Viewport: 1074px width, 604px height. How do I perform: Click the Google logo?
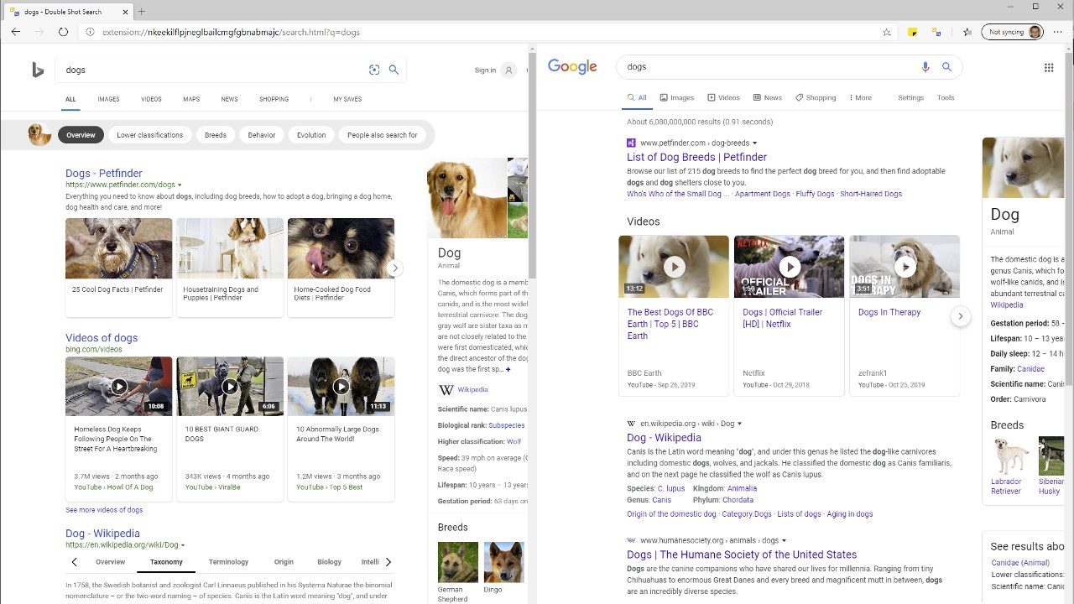[572, 67]
